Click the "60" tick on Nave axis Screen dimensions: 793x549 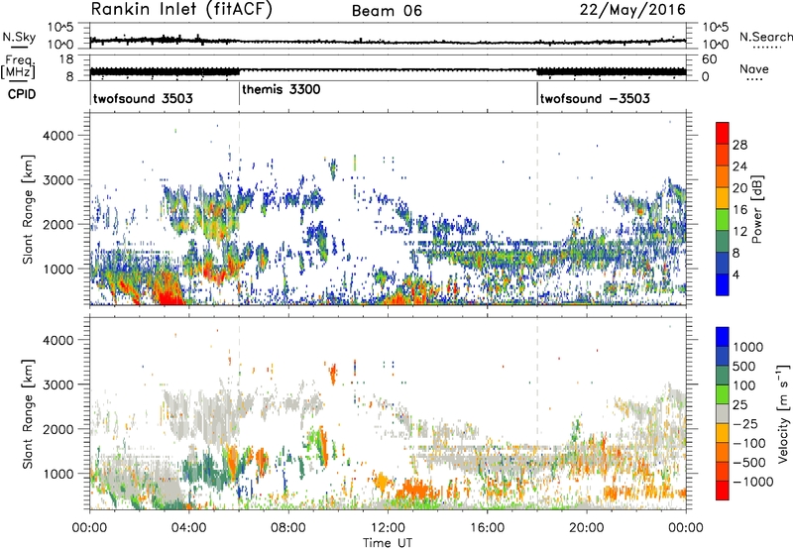(x=709, y=59)
